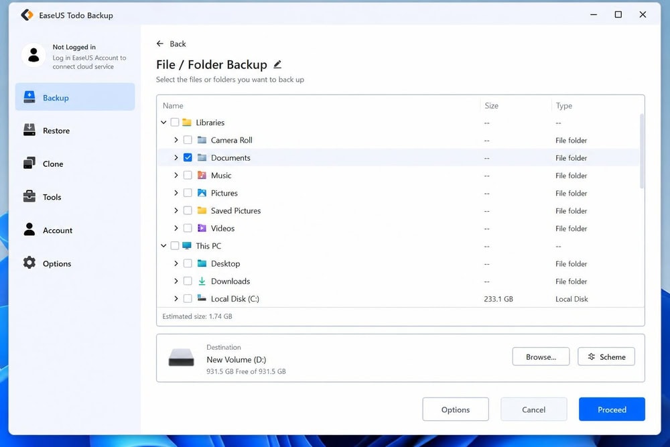Check the Saved Pictures checkbox
Screen dimensions: 670x447
coord(188,210)
